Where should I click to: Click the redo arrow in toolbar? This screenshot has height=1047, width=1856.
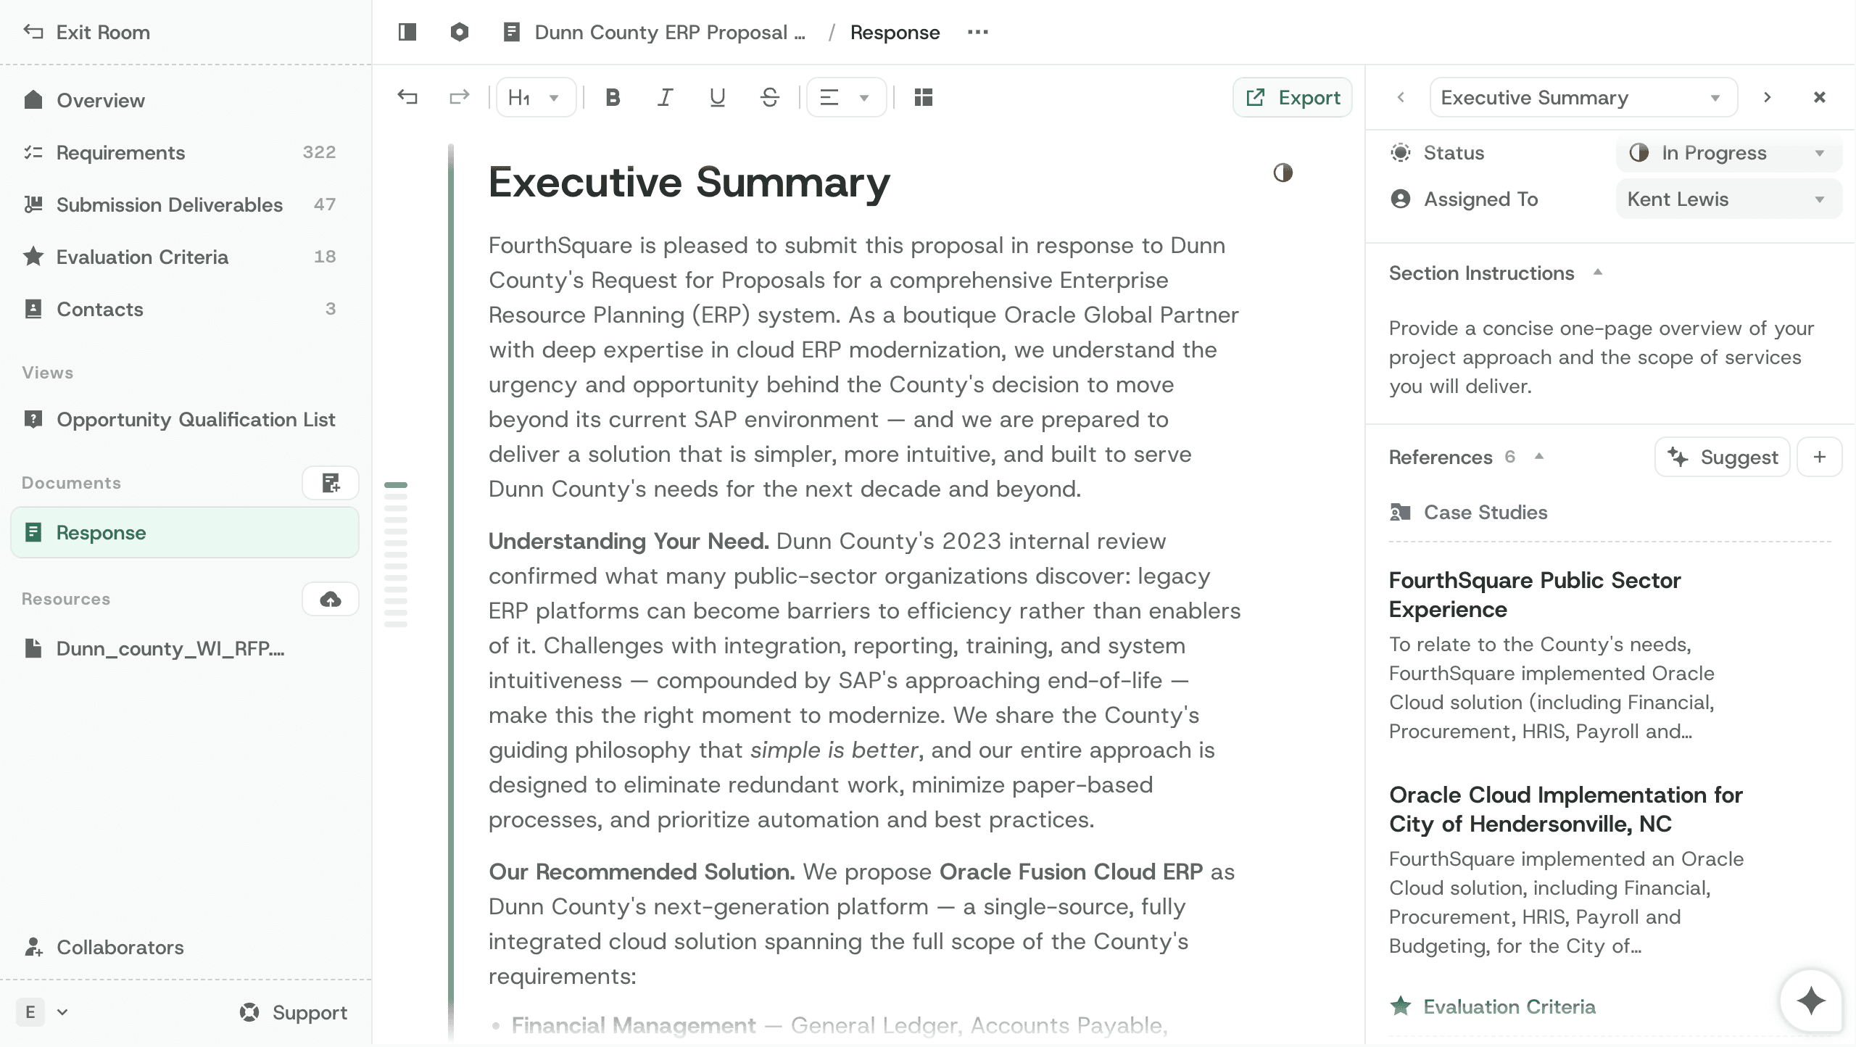[460, 97]
